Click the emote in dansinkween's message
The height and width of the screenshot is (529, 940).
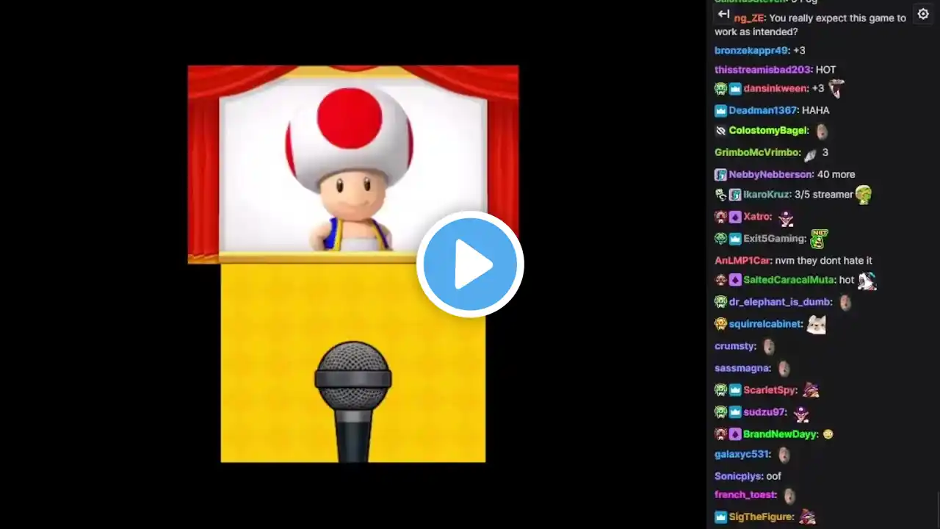[836, 88]
